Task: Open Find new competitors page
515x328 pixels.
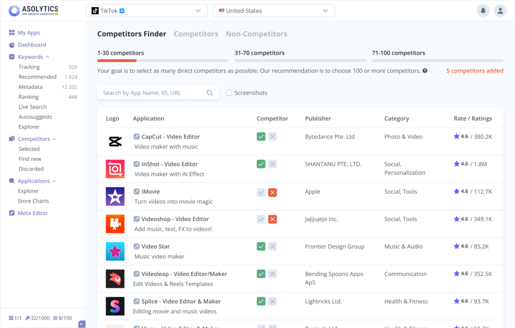Action: [30, 159]
